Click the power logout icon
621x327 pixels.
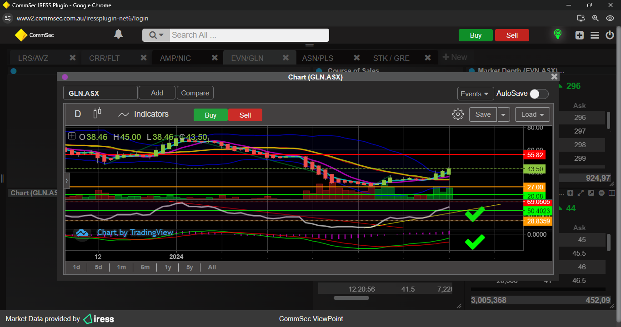click(x=610, y=35)
